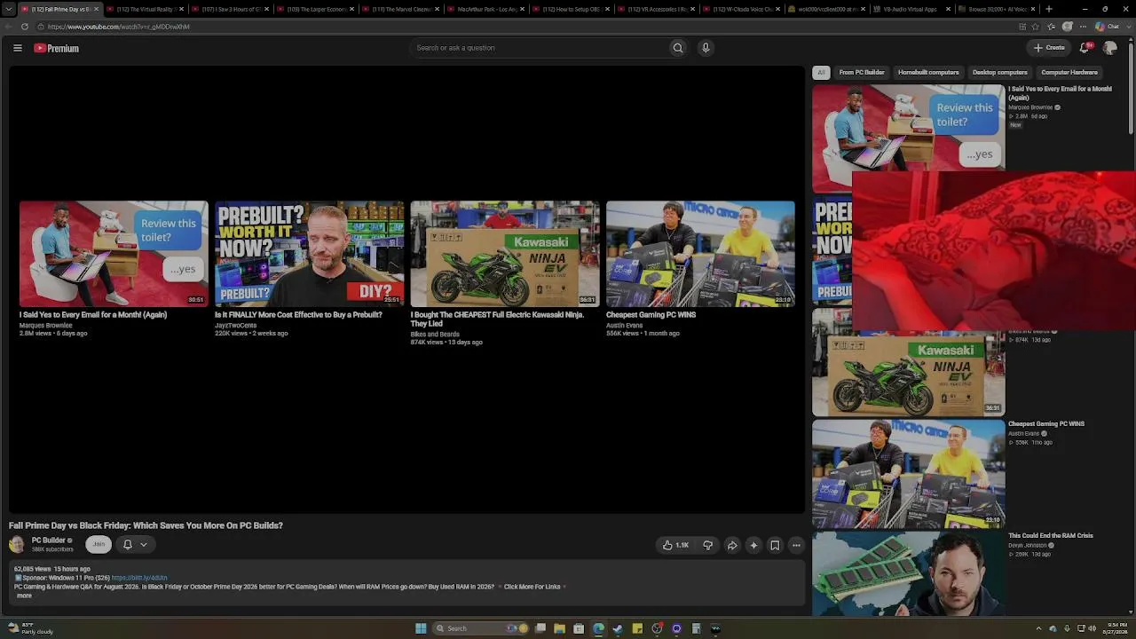The width and height of the screenshot is (1136, 639).
Task: Expand description with more link
Action: (24, 596)
